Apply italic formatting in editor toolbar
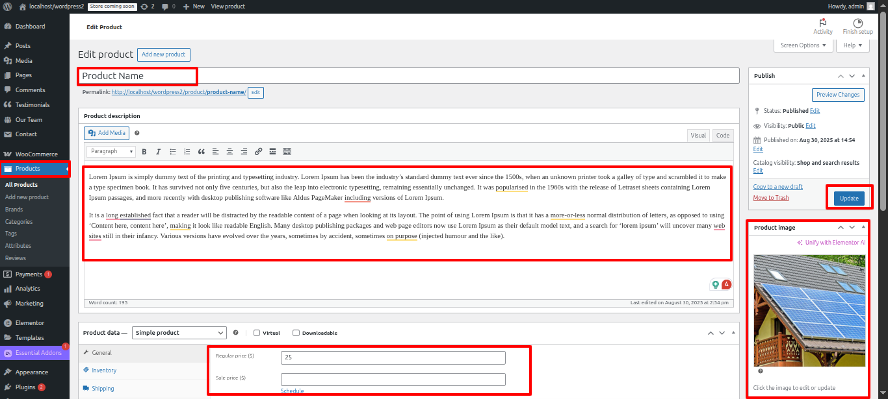This screenshot has height=399, width=888. 158,151
